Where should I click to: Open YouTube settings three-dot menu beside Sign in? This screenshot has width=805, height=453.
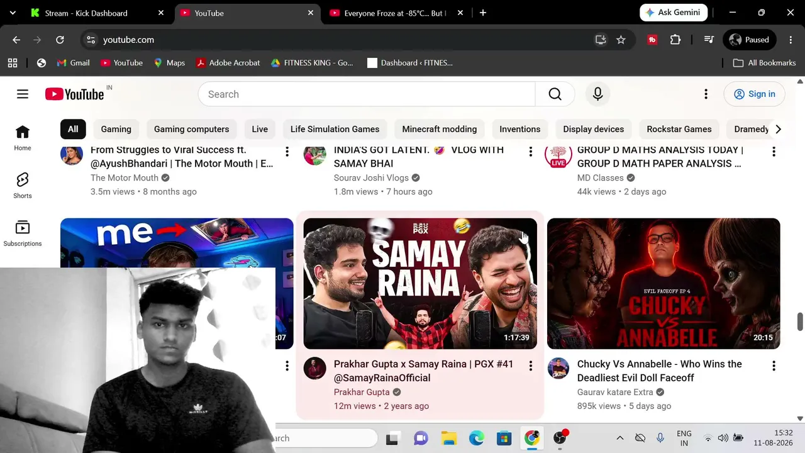[x=706, y=94]
